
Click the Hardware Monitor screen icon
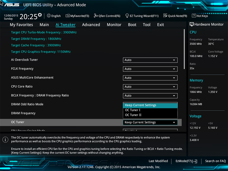pos(192,24)
